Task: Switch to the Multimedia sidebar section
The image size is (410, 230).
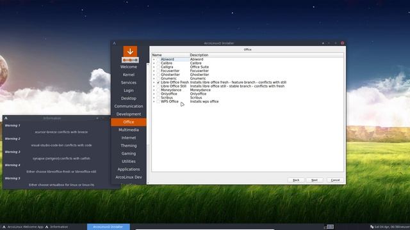Action: click(x=128, y=130)
